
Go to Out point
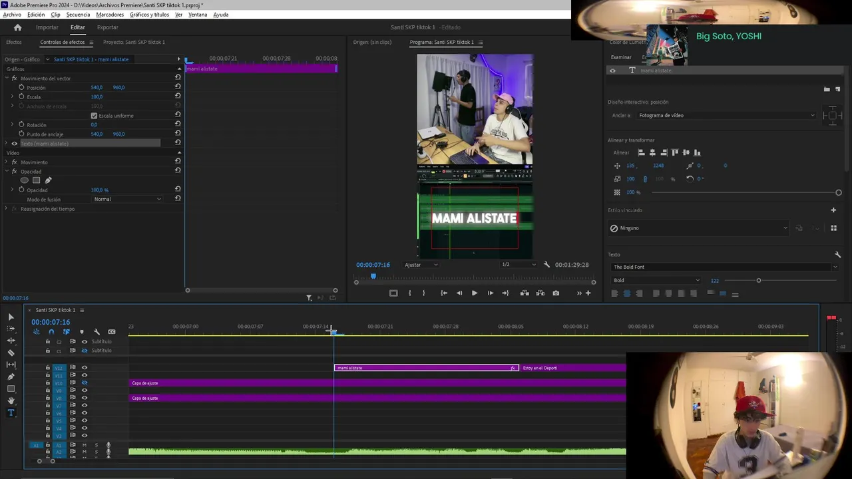pyautogui.click(x=505, y=293)
